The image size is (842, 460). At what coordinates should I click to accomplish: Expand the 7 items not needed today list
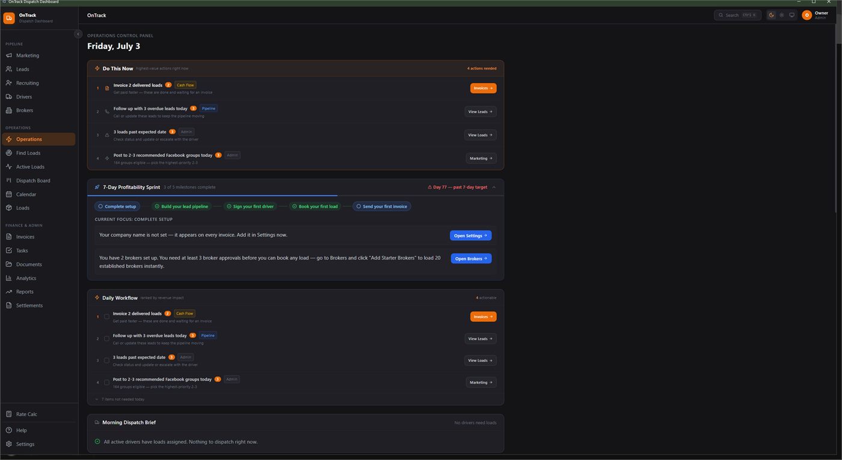click(x=120, y=399)
